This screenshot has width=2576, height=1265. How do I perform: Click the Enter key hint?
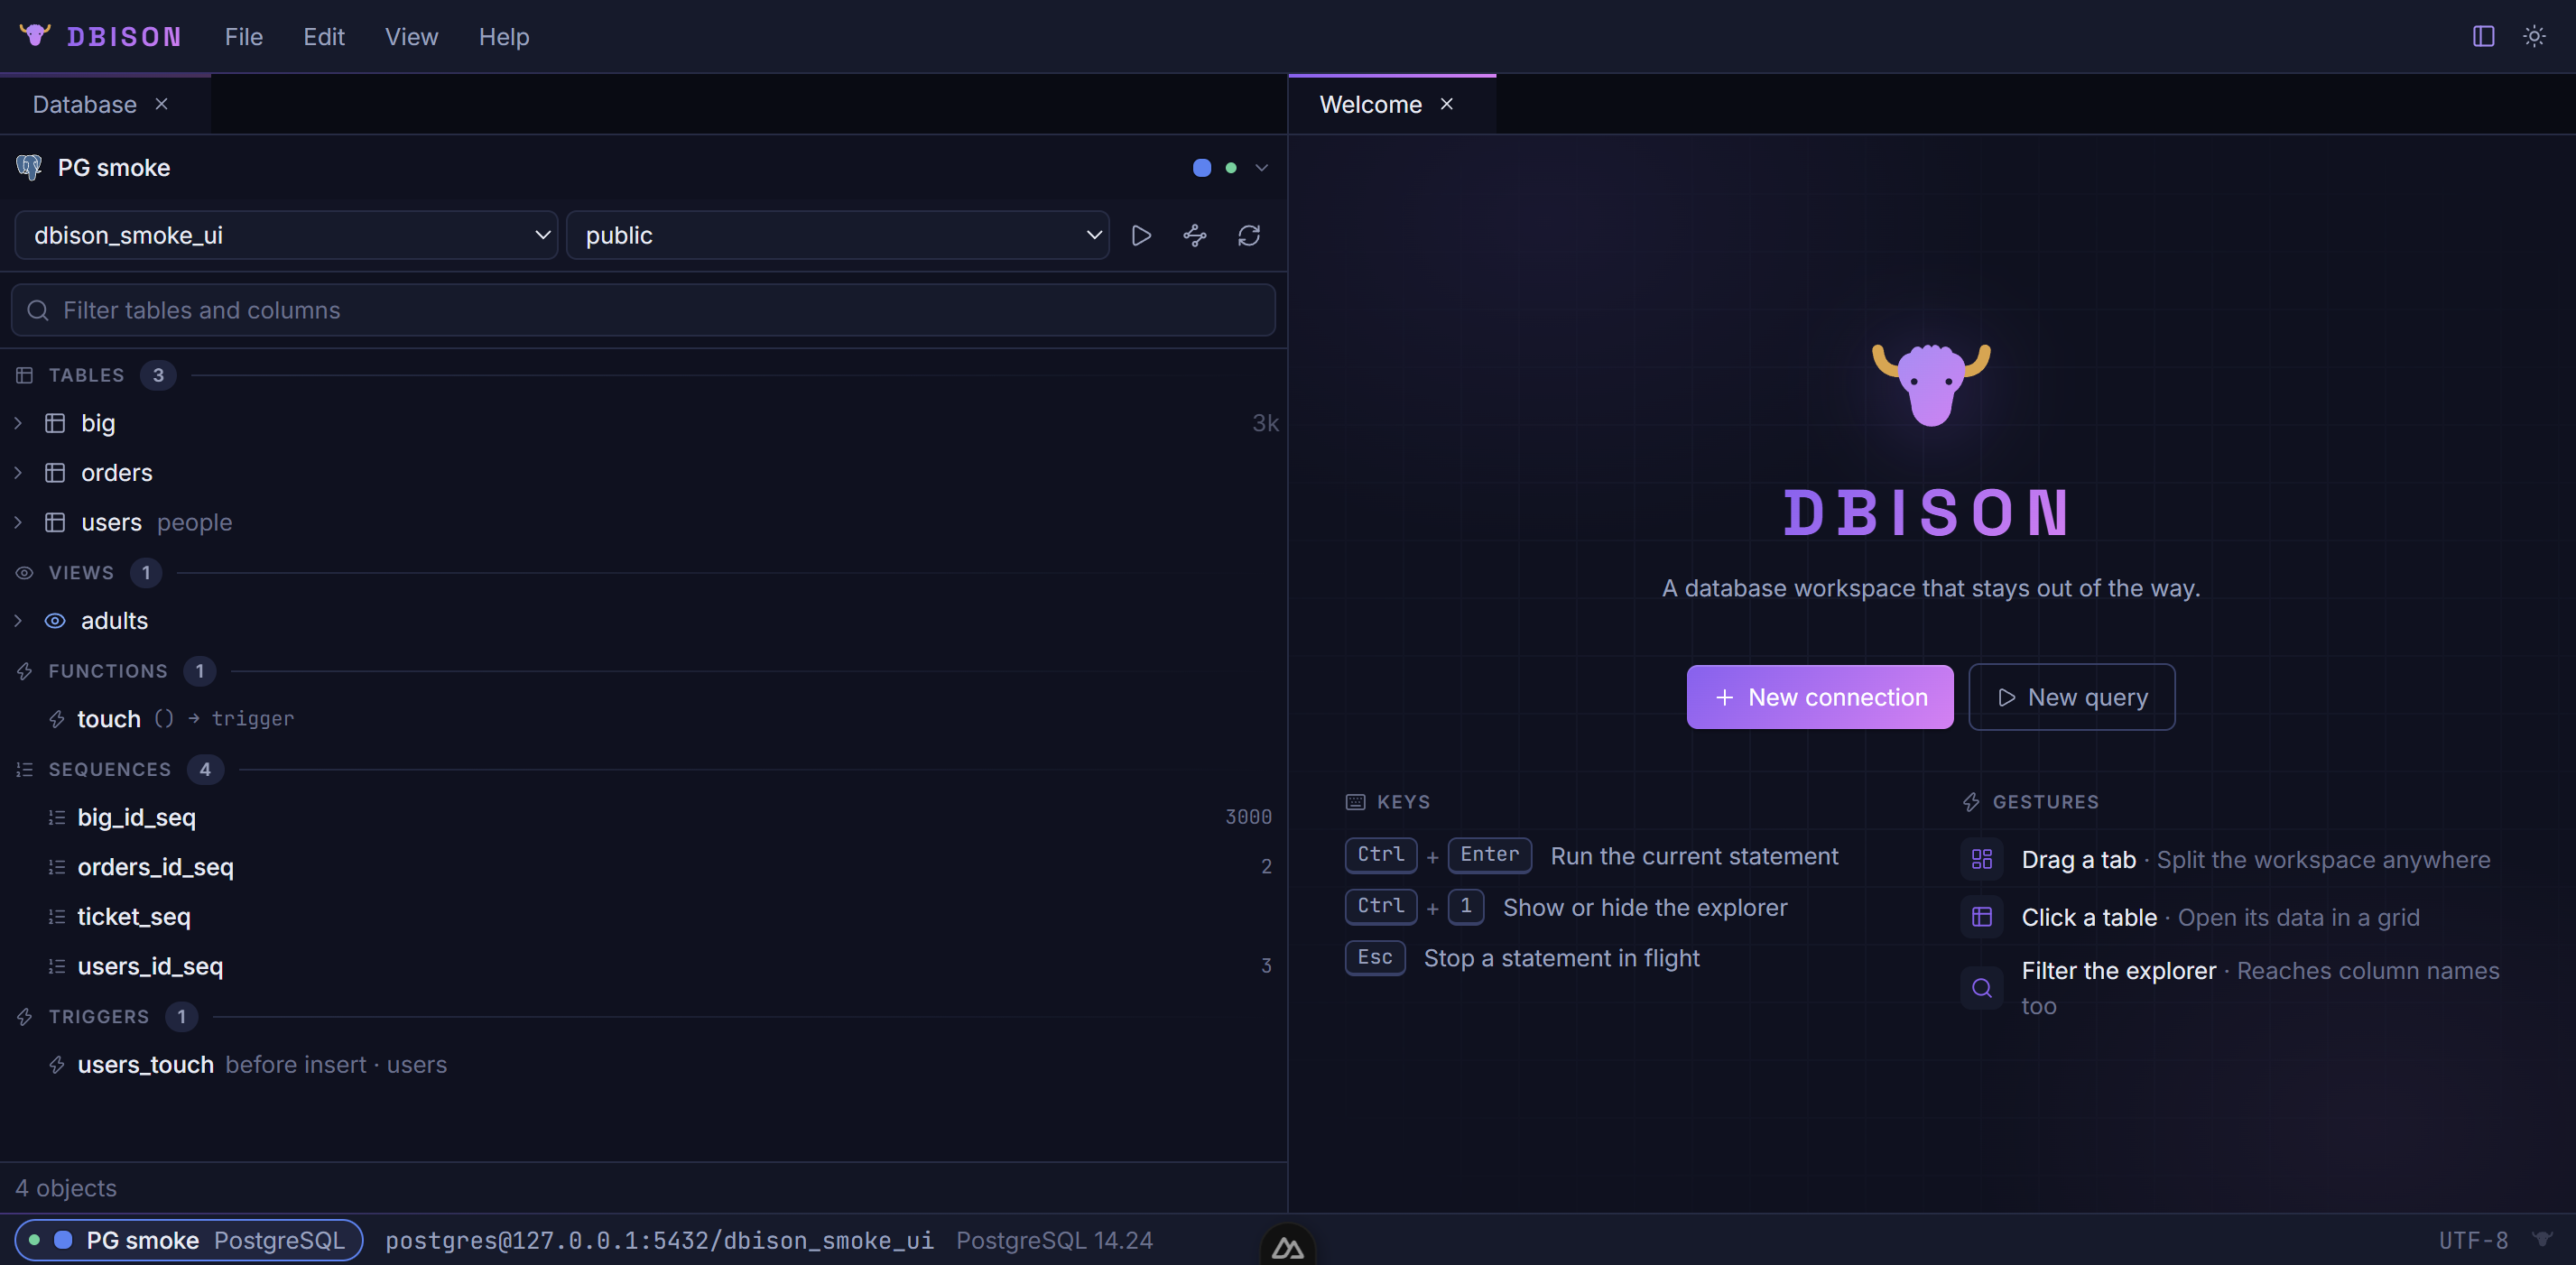pyautogui.click(x=1489, y=855)
